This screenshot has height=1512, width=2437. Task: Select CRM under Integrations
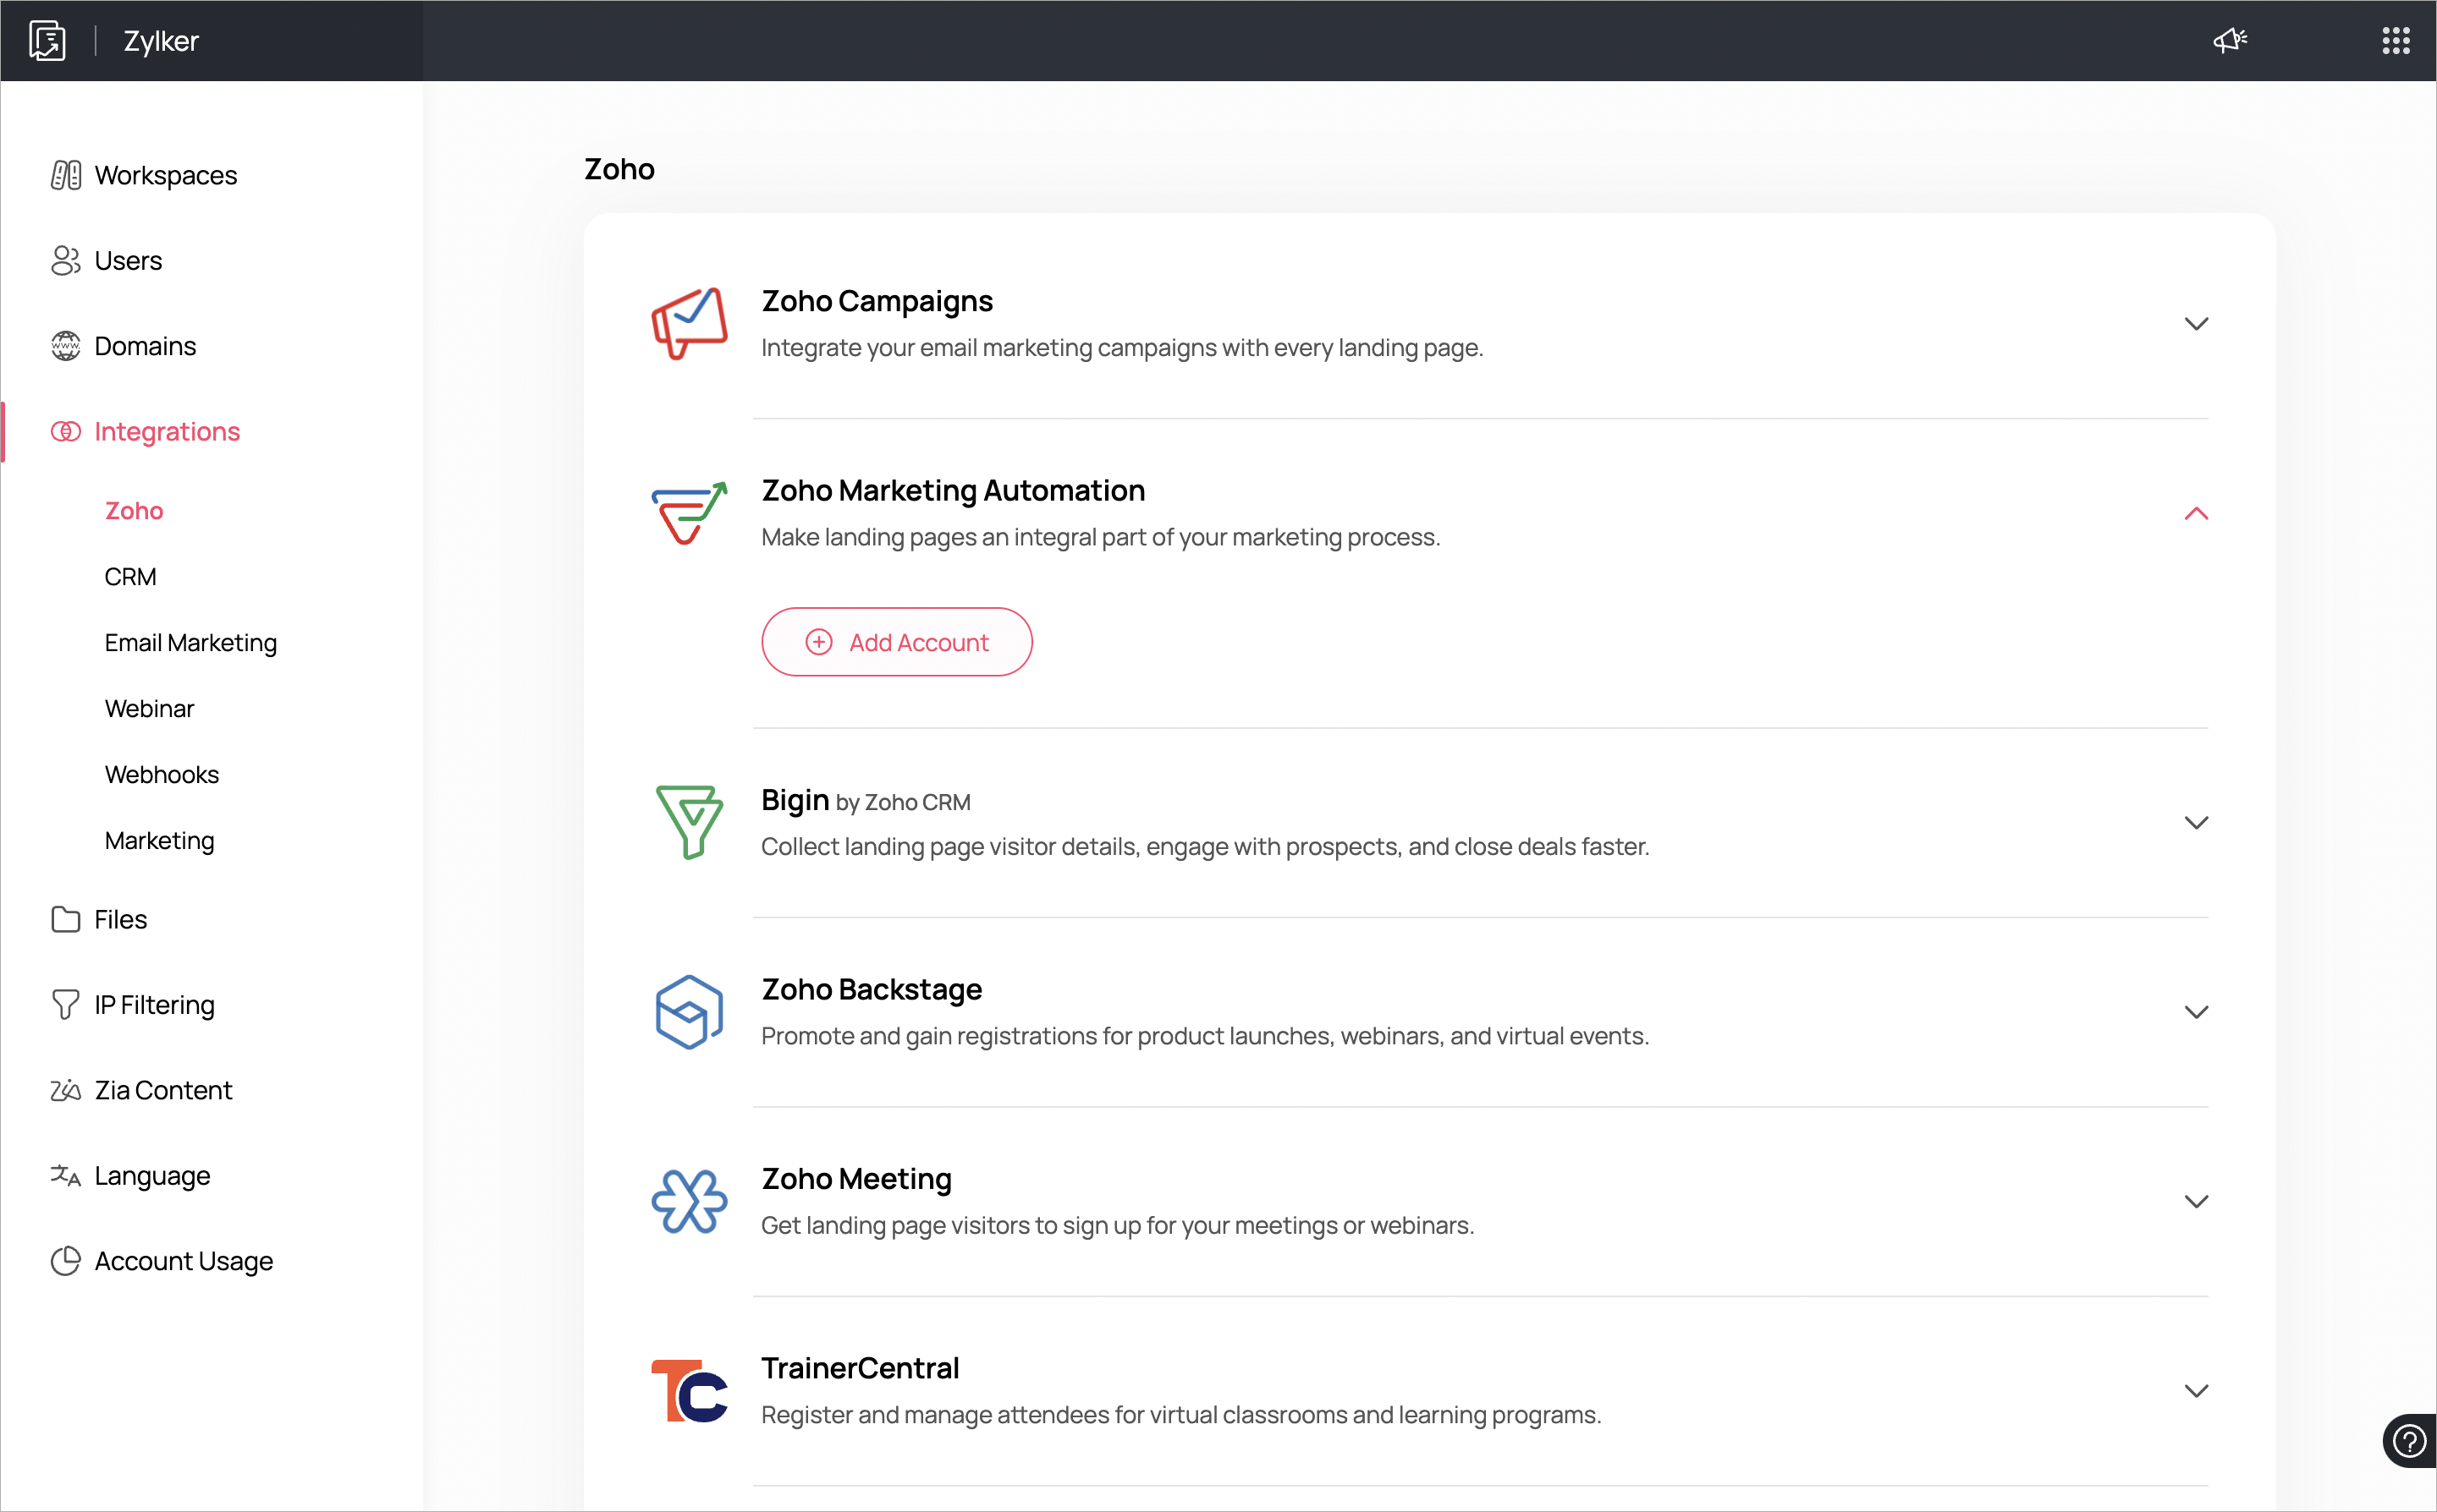(x=130, y=577)
